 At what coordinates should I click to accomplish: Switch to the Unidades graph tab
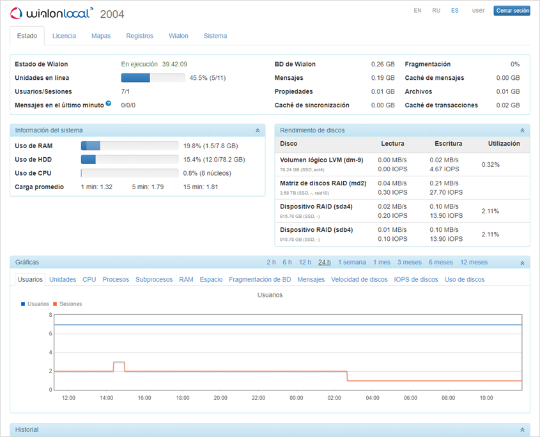tap(63, 280)
